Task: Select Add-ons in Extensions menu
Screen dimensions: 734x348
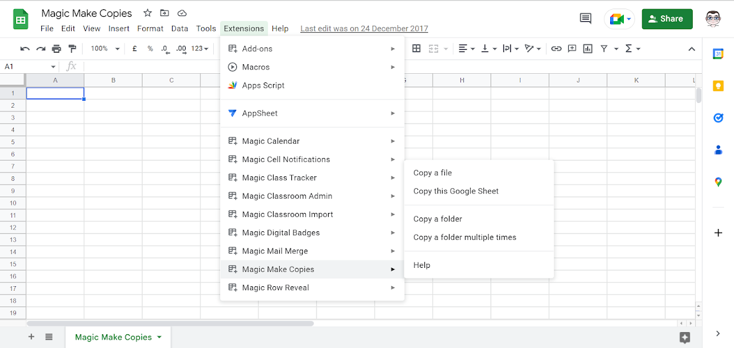Action: (313, 49)
